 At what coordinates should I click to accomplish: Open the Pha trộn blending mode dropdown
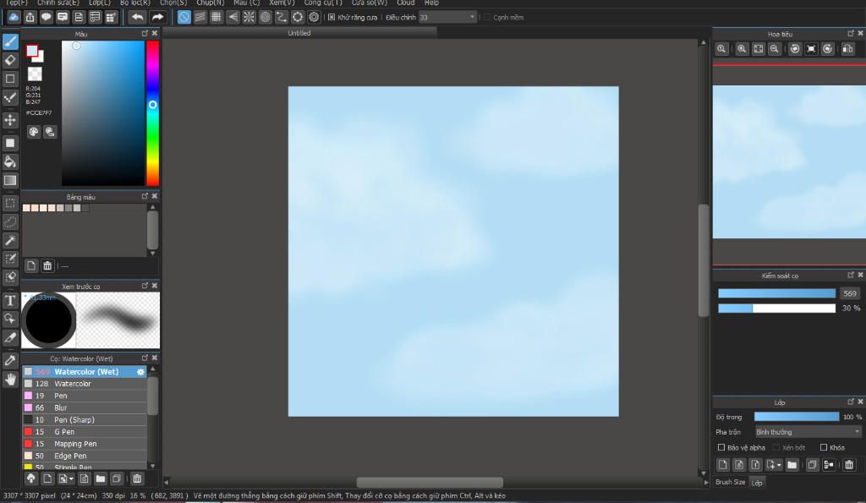tap(808, 432)
